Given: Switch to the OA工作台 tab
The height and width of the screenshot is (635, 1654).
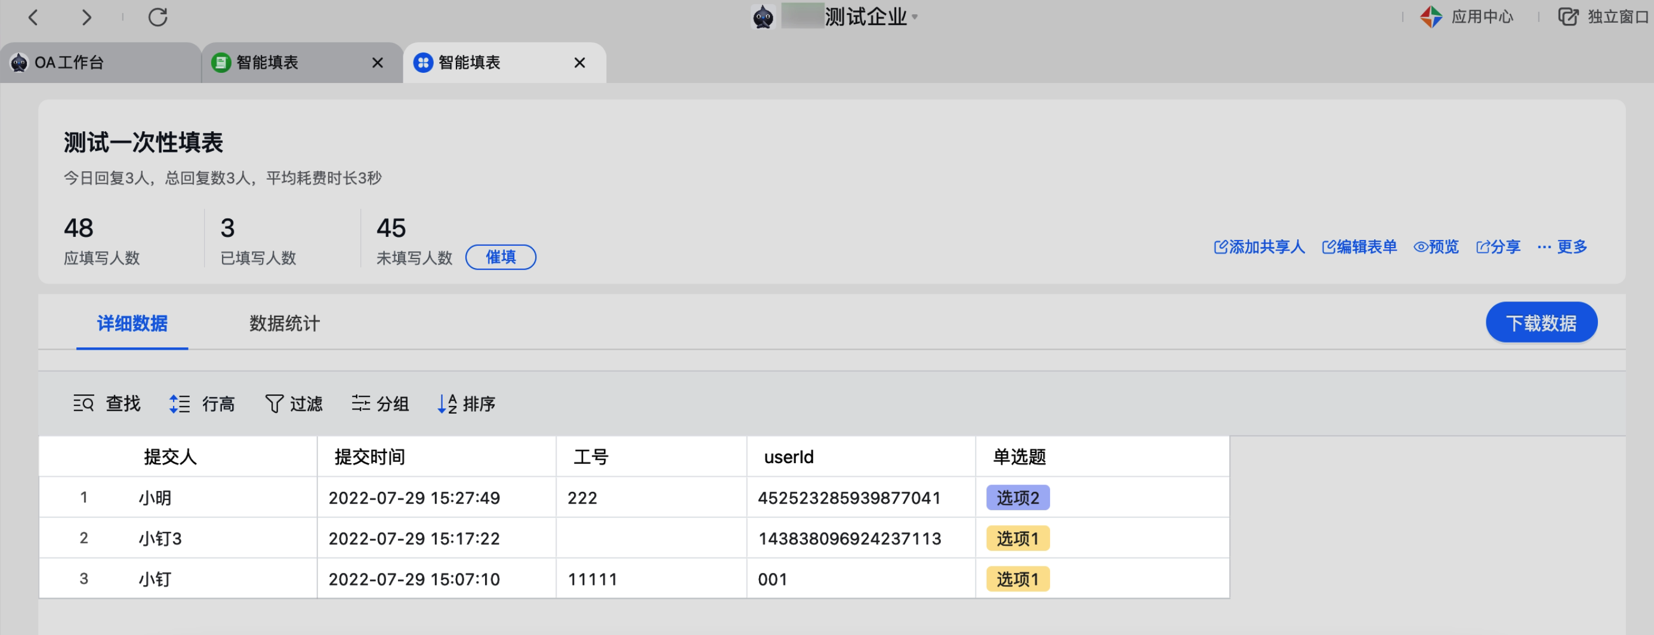Looking at the screenshot, I should click(100, 62).
